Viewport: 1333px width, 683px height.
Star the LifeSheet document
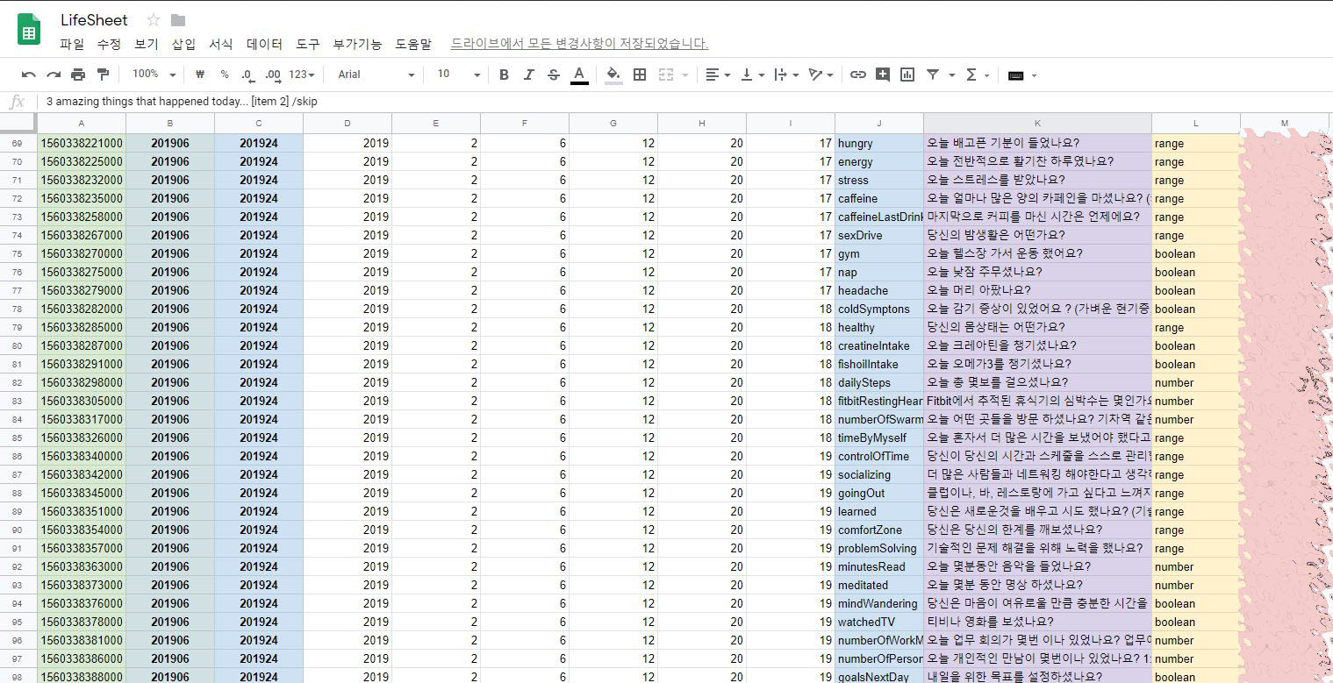pos(154,20)
